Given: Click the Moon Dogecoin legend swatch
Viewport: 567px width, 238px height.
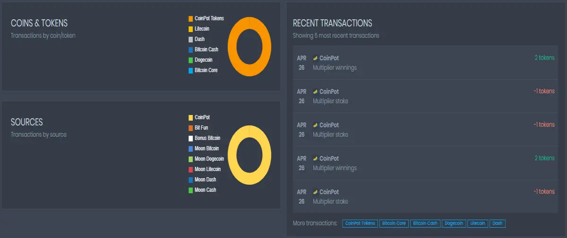Looking at the screenshot, I should coord(190,159).
